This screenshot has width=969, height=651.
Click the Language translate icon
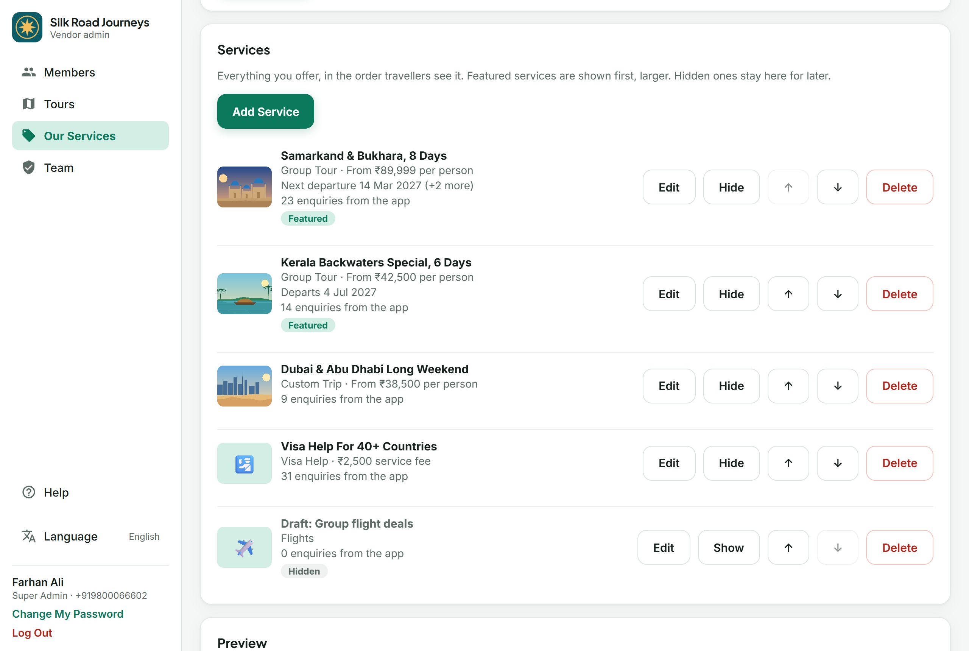click(29, 536)
